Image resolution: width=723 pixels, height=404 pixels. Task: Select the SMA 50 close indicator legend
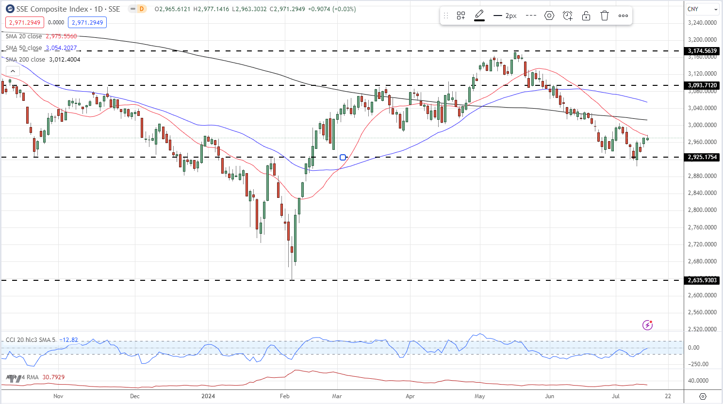click(x=24, y=48)
